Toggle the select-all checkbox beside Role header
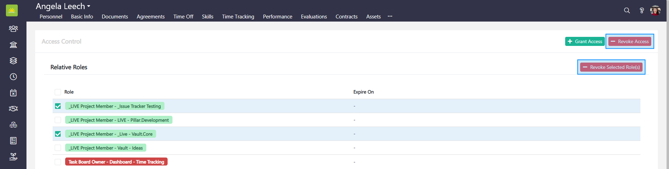Viewport: 669px width, 169px height. click(x=58, y=92)
